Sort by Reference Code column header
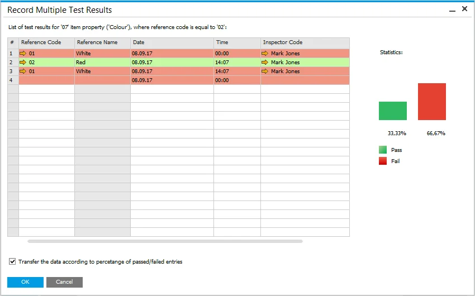This screenshot has width=475, height=296. tap(46, 42)
